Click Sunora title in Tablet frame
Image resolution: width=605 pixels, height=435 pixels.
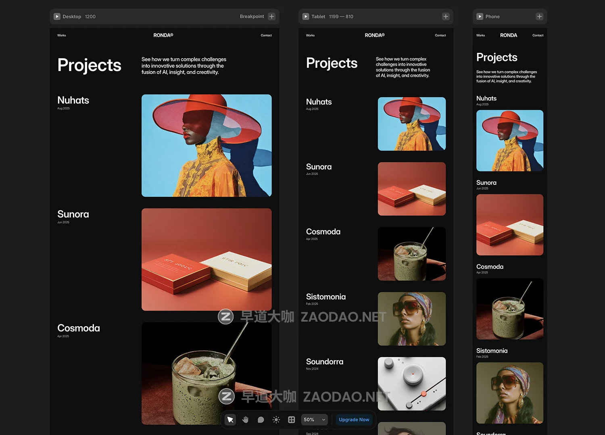[319, 167]
